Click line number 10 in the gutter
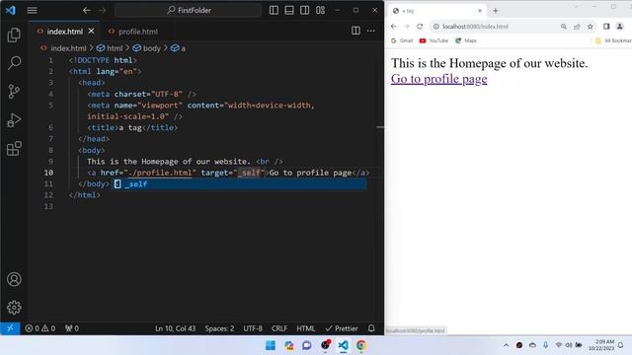This screenshot has height=355, width=632. [x=48, y=173]
